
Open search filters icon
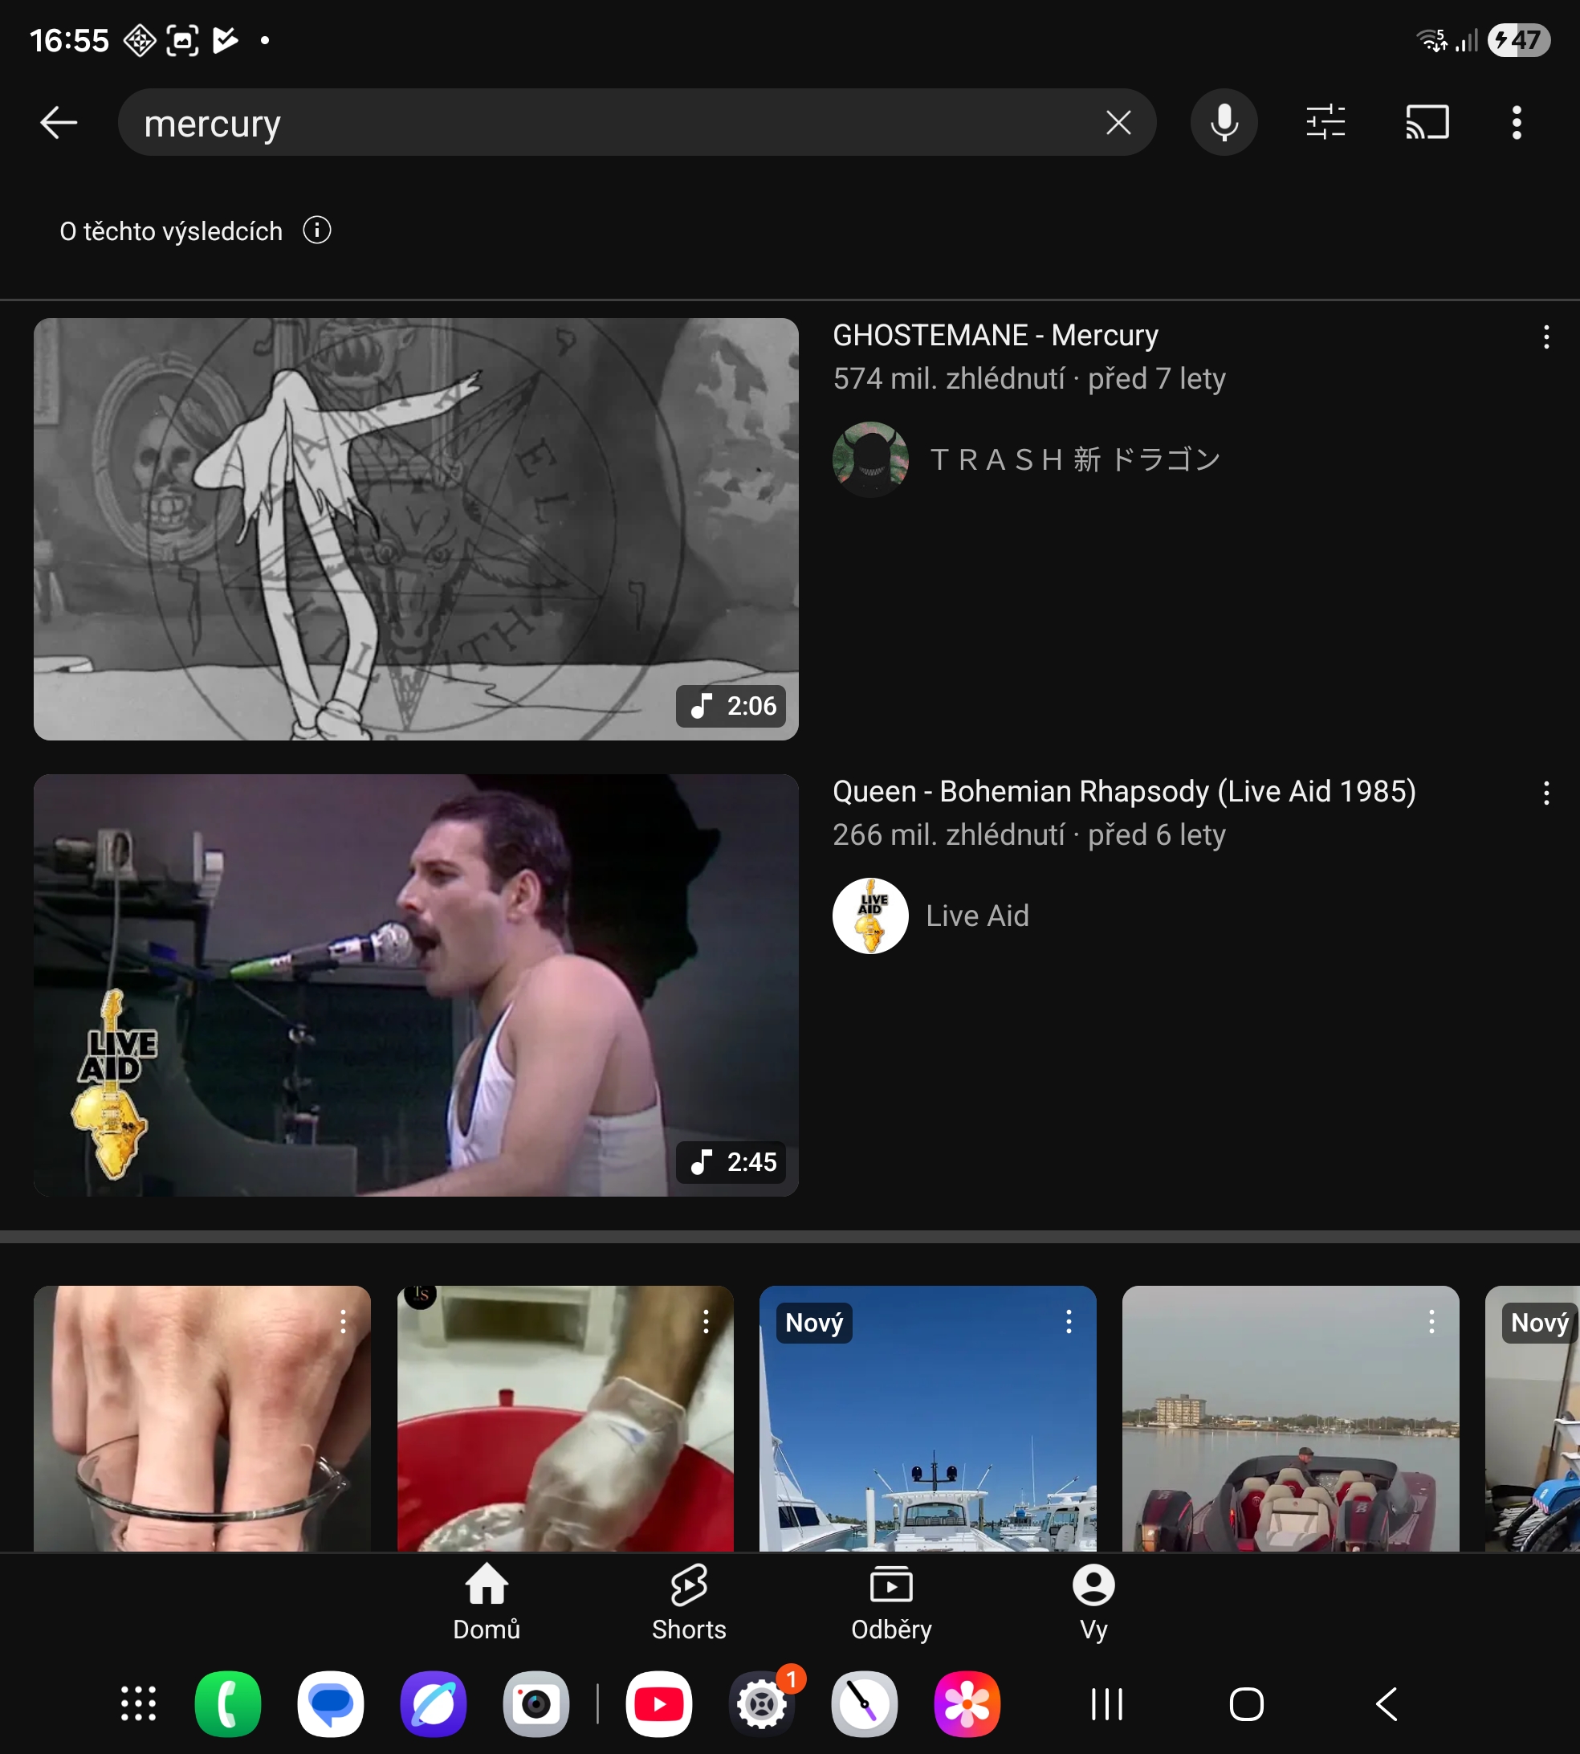tap(1325, 122)
